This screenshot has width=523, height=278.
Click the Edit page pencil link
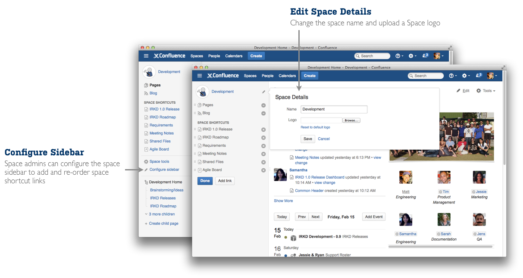463,91
